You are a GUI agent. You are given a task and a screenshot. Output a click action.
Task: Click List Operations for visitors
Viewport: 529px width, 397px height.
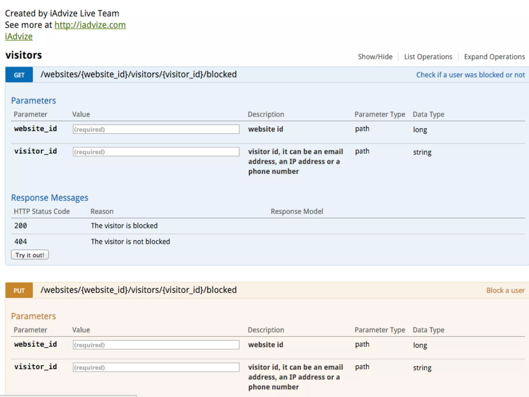tap(428, 57)
